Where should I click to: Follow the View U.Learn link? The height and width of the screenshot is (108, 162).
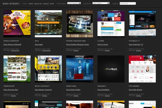pyautogui.click(x=103, y=45)
